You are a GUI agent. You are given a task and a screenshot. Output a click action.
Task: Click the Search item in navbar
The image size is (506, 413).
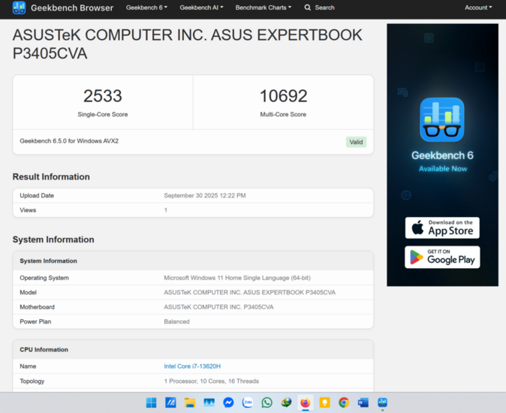(x=324, y=8)
